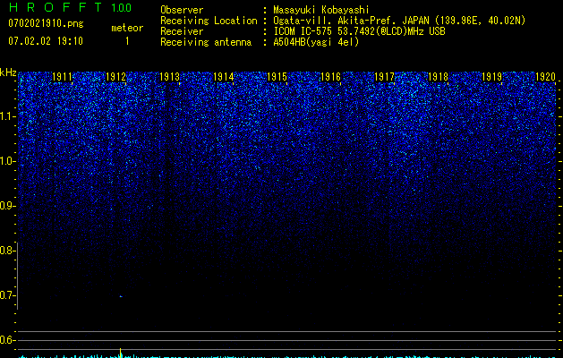Click the 1919 time marker
This screenshot has height=358, width=563.
(491, 76)
